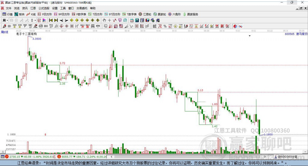Open the 赢家轮 wheel tool
The height and width of the screenshot is (166, 308).
(160, 14)
